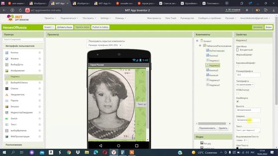Select the Изображение image component icon
278x156 pixels.
click(7, 71)
